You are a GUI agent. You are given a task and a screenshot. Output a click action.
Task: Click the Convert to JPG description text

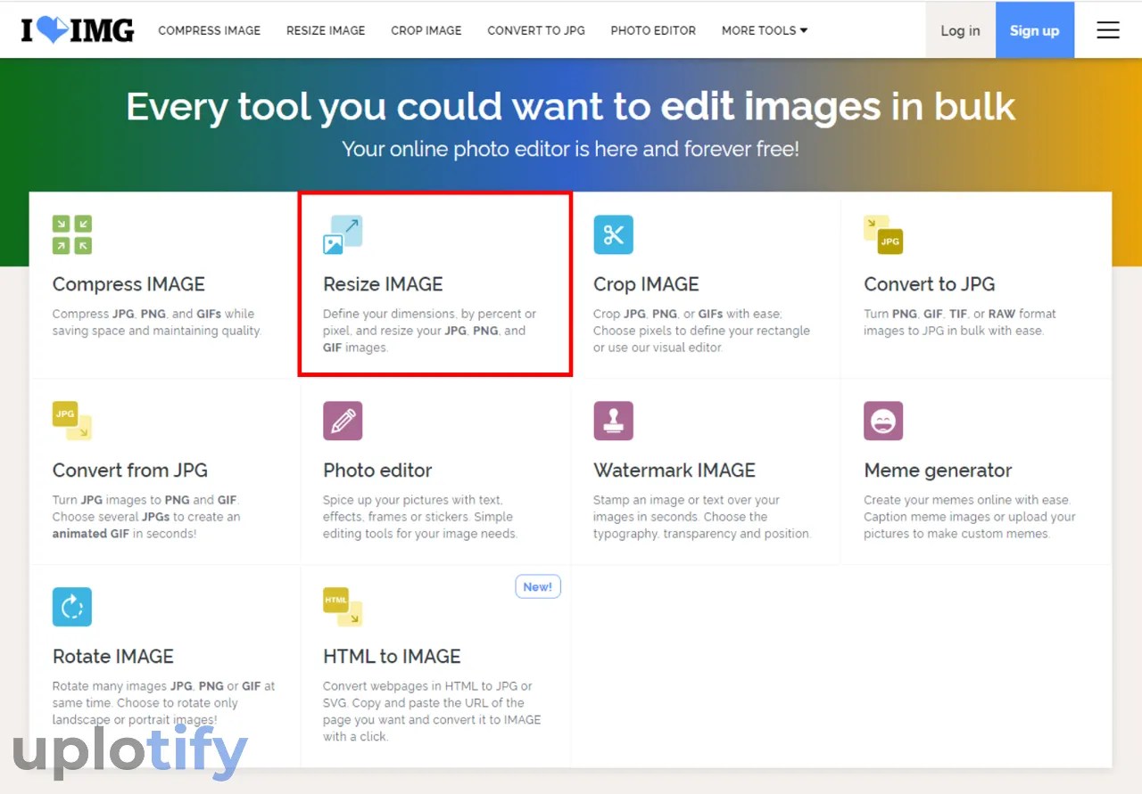[x=960, y=323]
